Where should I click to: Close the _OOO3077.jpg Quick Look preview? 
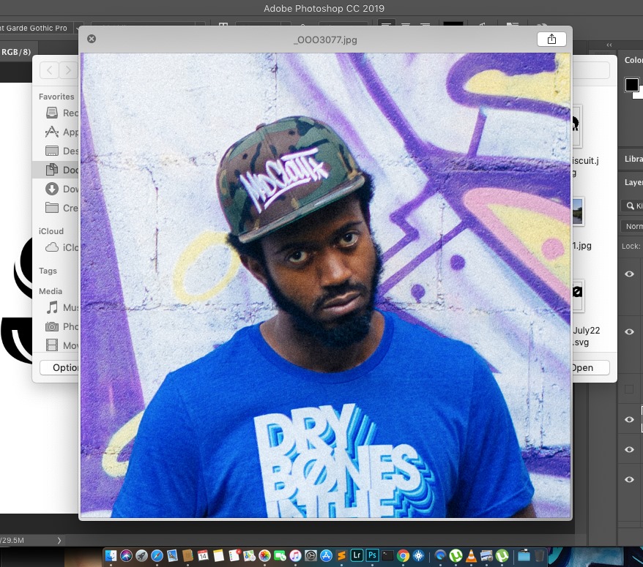point(92,39)
